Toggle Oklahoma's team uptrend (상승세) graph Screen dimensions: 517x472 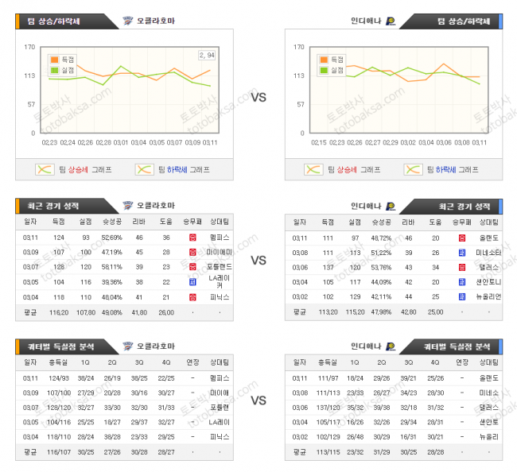click(73, 169)
